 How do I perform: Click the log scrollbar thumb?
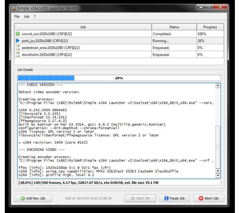pos(218,147)
